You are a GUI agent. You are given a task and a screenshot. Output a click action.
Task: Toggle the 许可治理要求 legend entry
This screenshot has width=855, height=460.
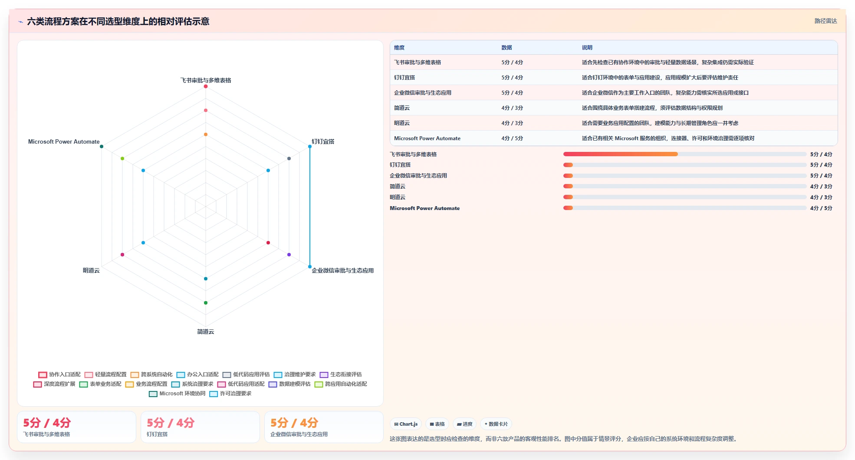pos(230,394)
